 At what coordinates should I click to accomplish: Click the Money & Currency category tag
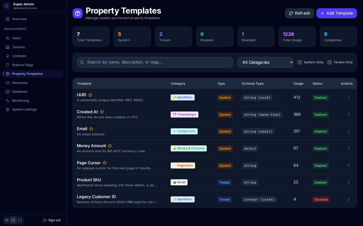click(x=189, y=148)
